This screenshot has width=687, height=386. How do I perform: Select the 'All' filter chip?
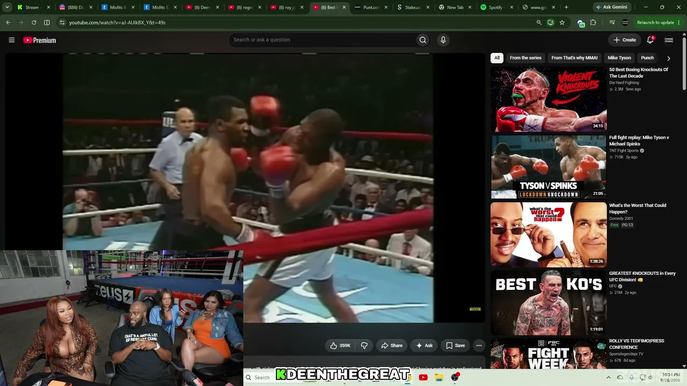[x=497, y=58]
